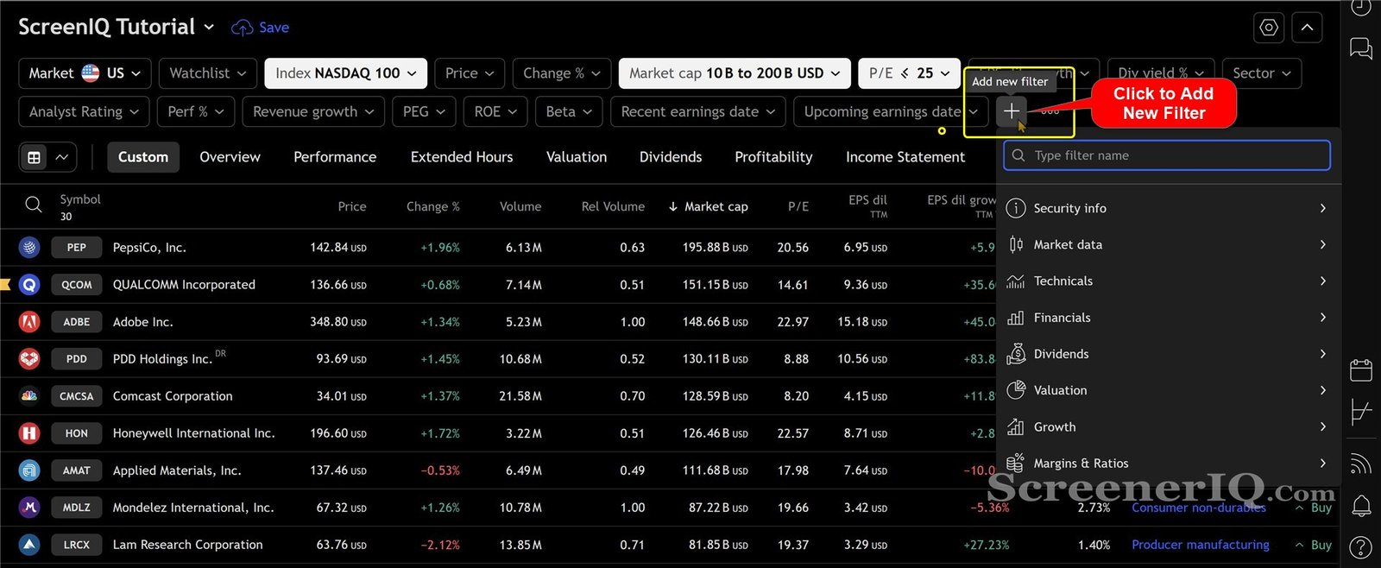Open help question mark icon

(x=1361, y=547)
